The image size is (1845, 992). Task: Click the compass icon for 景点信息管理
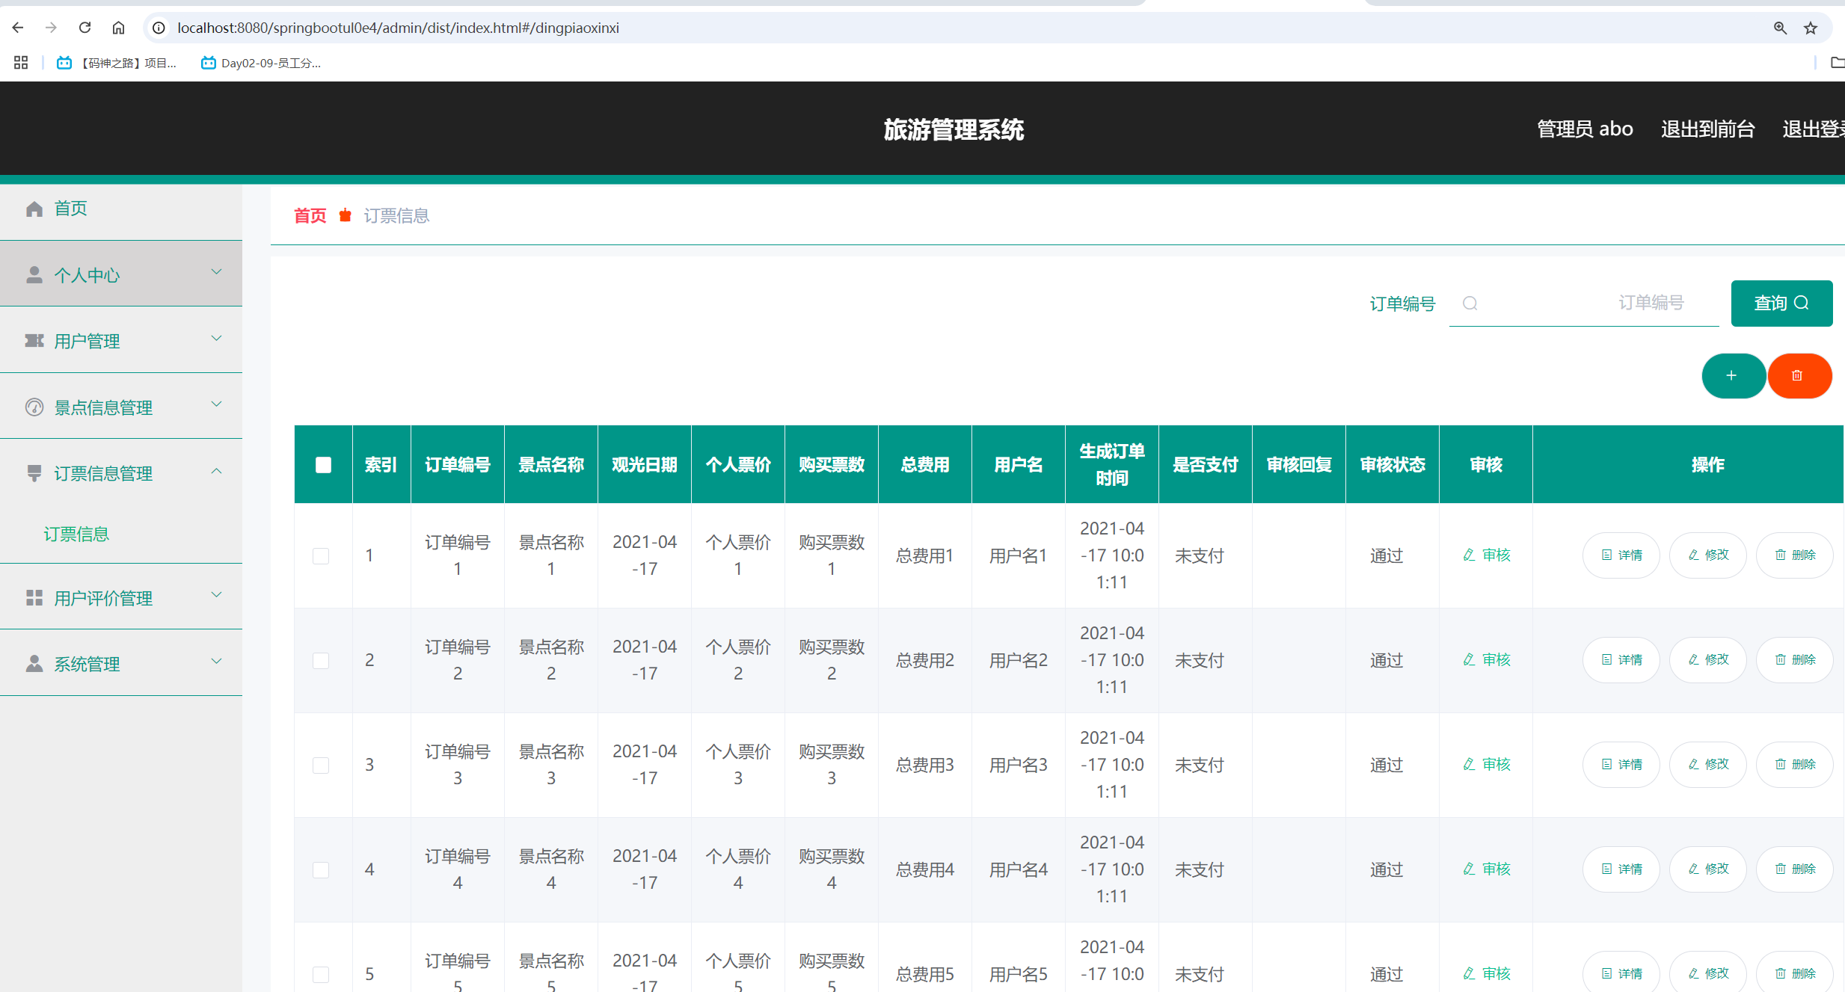click(x=34, y=407)
